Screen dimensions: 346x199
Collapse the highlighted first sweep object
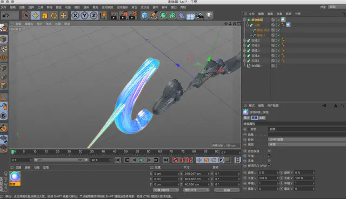click(248, 25)
